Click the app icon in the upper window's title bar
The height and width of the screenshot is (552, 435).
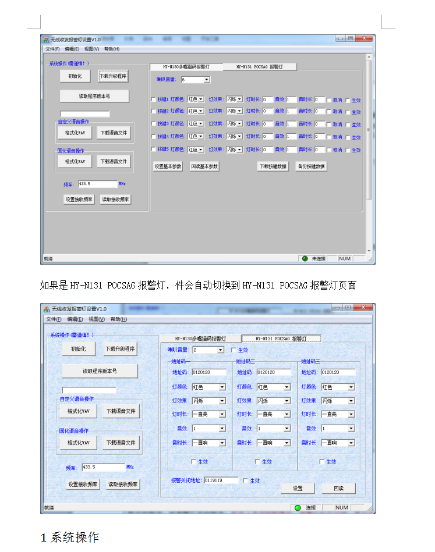pyautogui.click(x=45, y=40)
